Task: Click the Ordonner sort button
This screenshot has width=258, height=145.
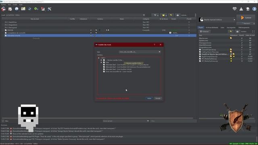Action: pyautogui.click(x=204, y=31)
